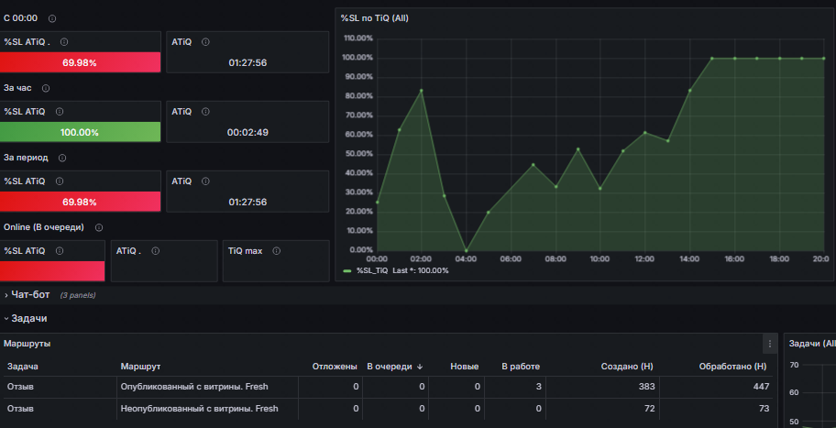Click the Маршруты panel title

[27, 344]
